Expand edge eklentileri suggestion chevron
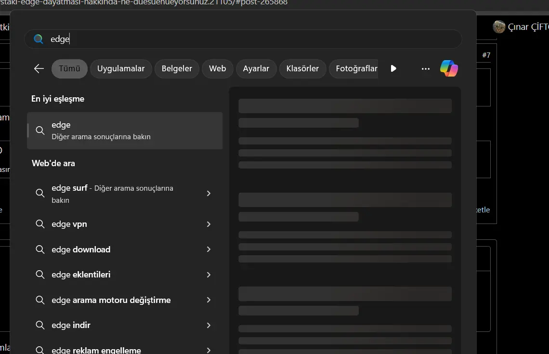549x354 pixels. [x=209, y=275]
